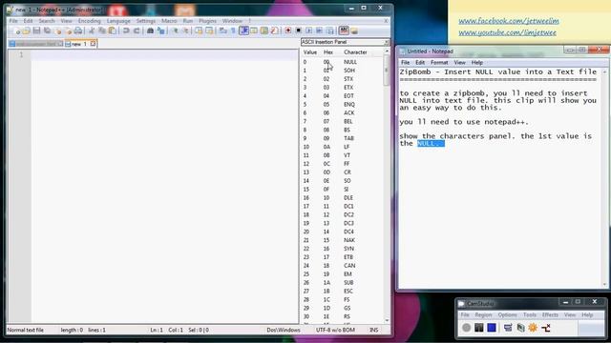Image resolution: width=611 pixels, height=343 pixels.
Task: Click the Copy icon in the toolbar
Action: tap(102, 30)
